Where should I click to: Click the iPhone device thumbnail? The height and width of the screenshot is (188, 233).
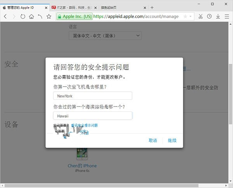[x=82, y=154]
